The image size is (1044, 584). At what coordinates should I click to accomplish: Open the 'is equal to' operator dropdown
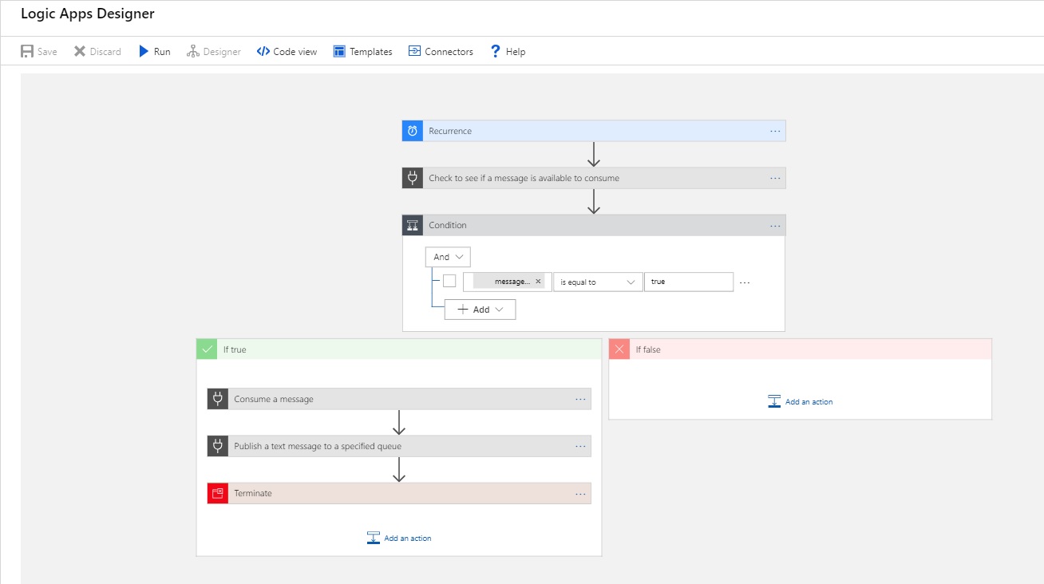tap(598, 282)
